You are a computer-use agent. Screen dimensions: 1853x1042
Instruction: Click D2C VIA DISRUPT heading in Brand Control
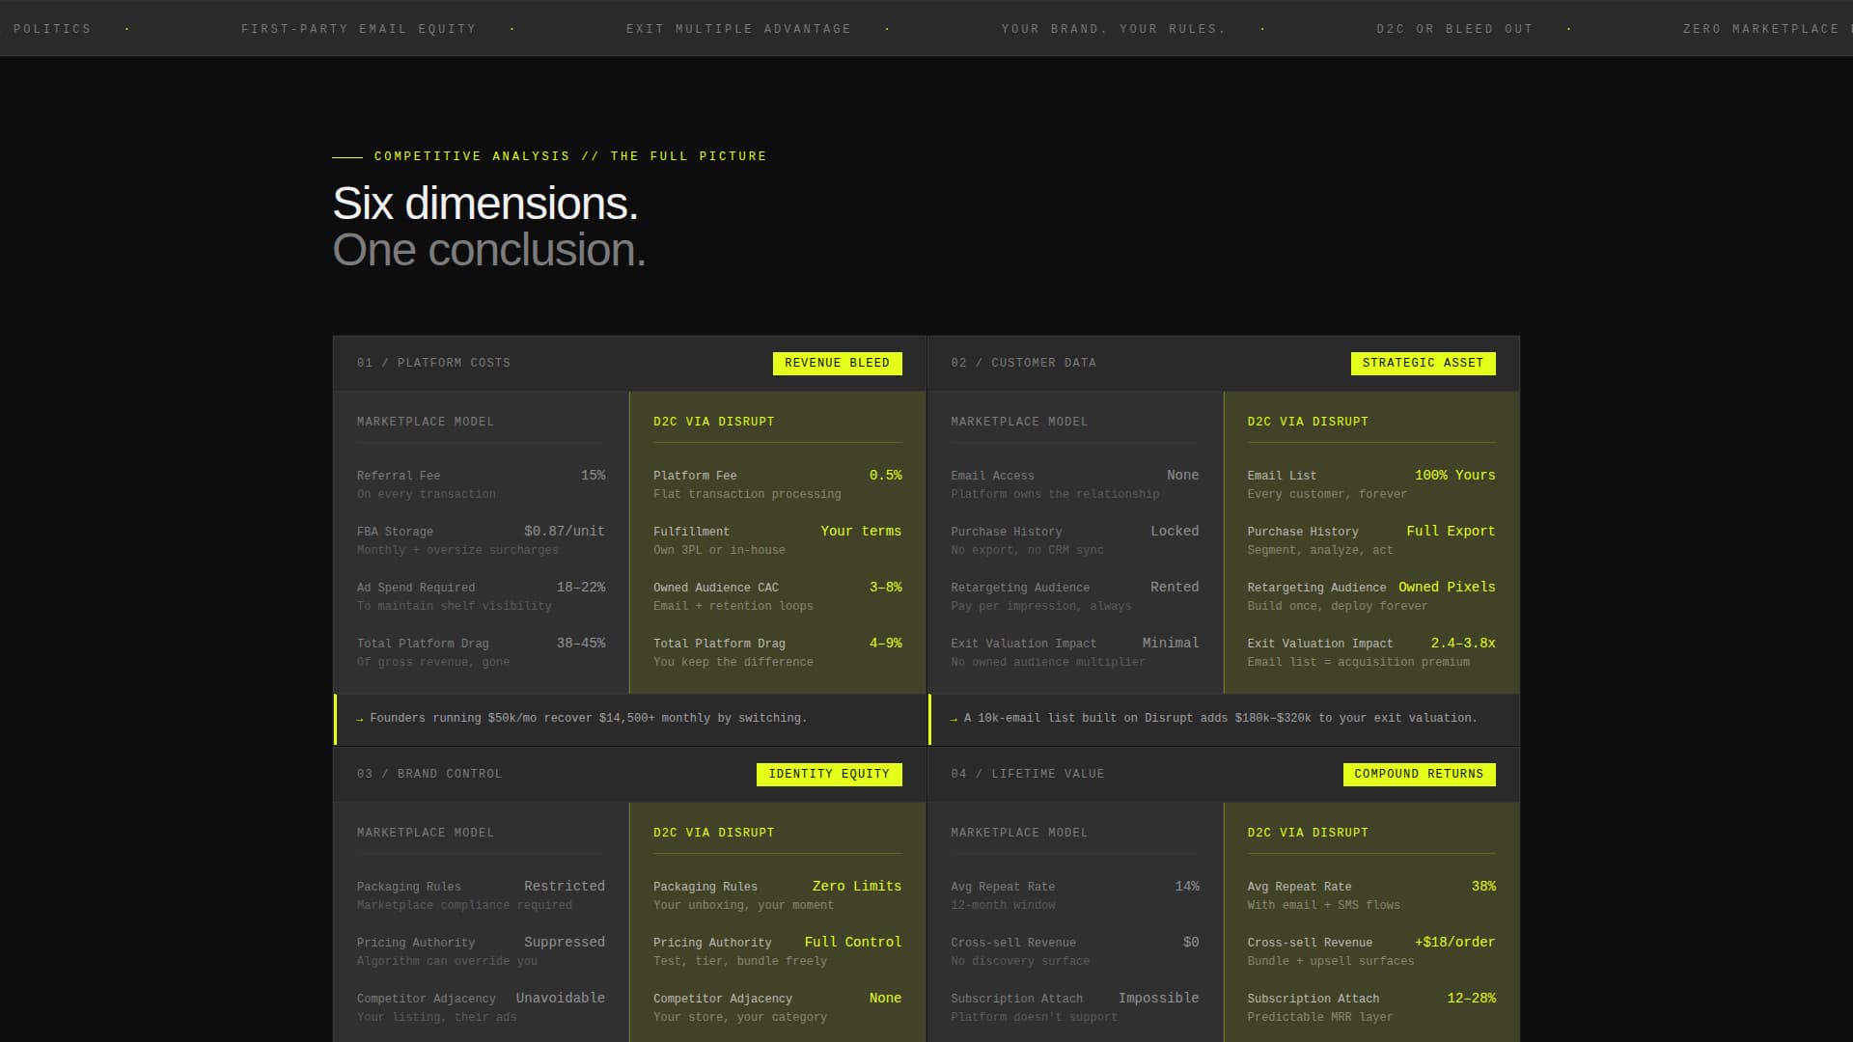[714, 833]
